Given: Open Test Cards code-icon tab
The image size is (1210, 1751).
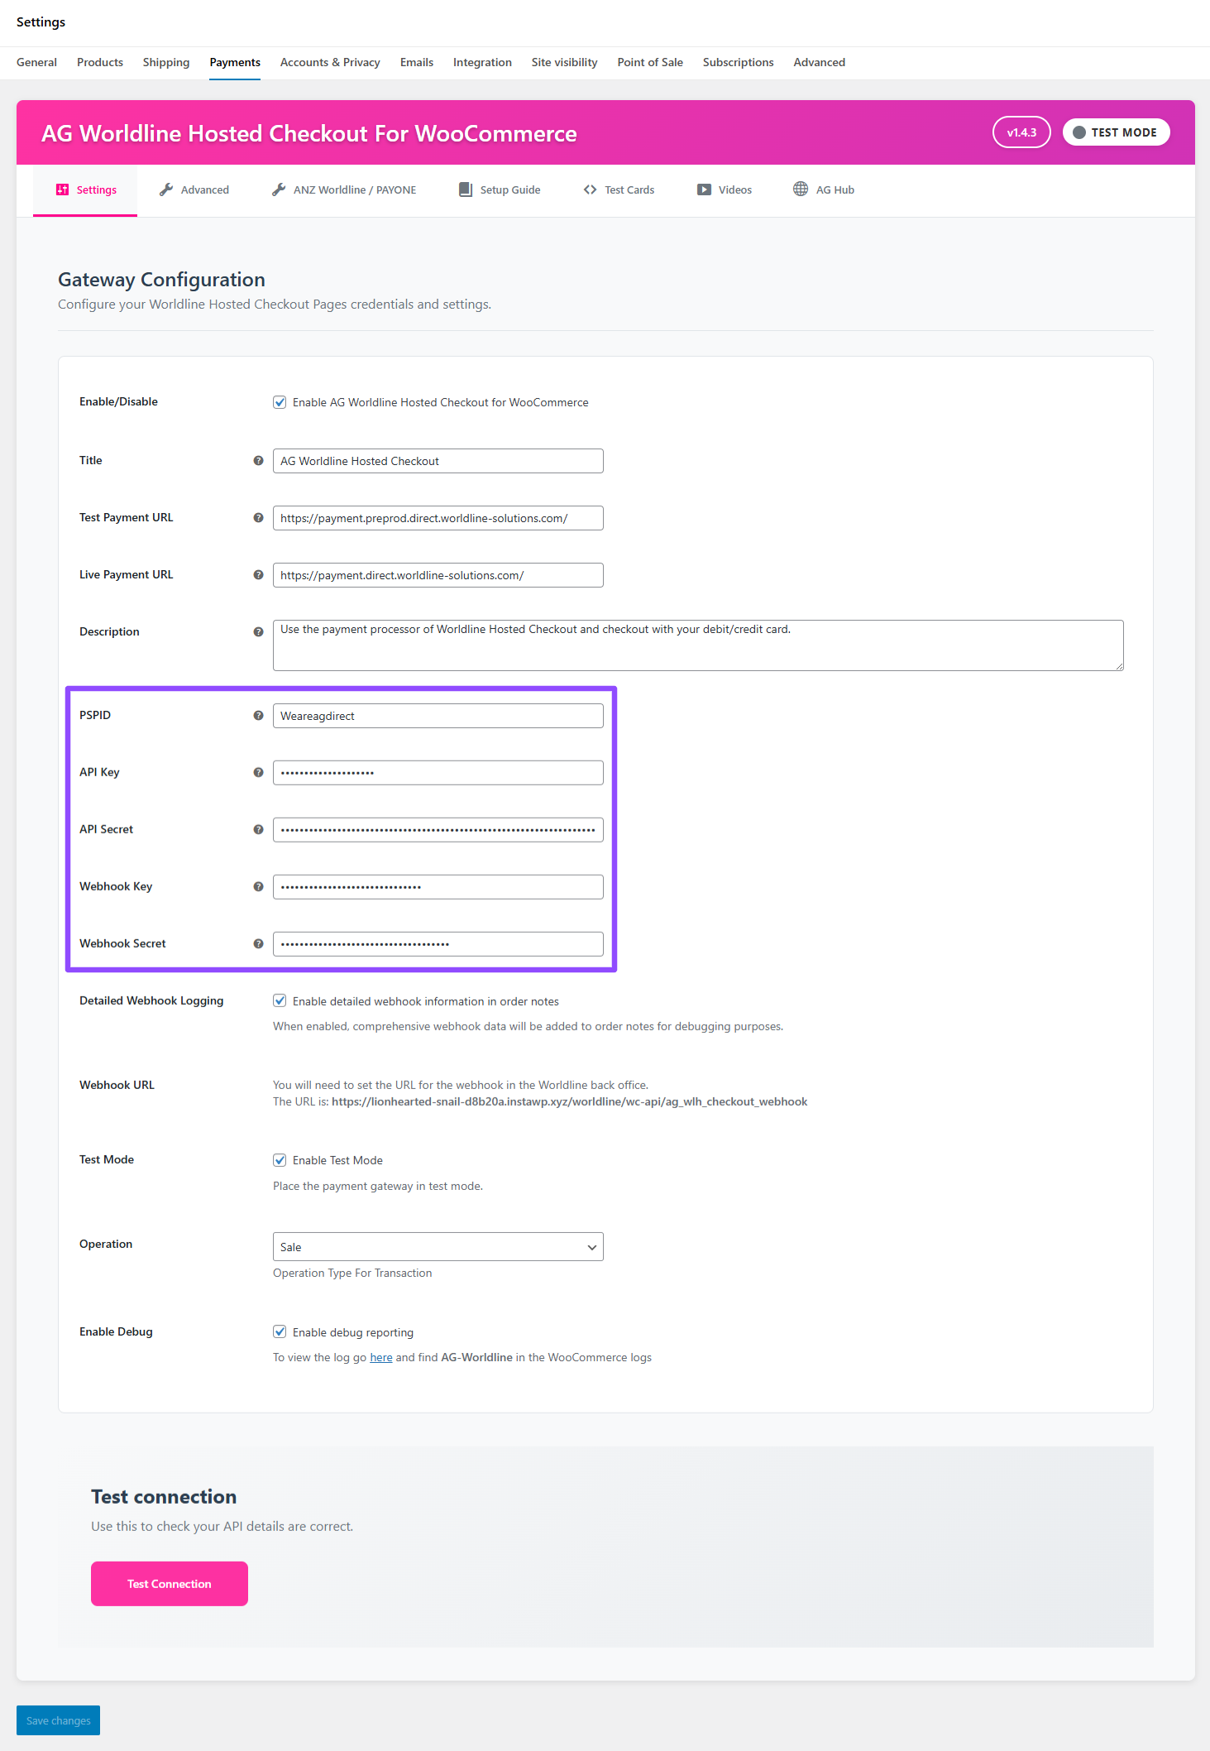Looking at the screenshot, I should point(619,190).
